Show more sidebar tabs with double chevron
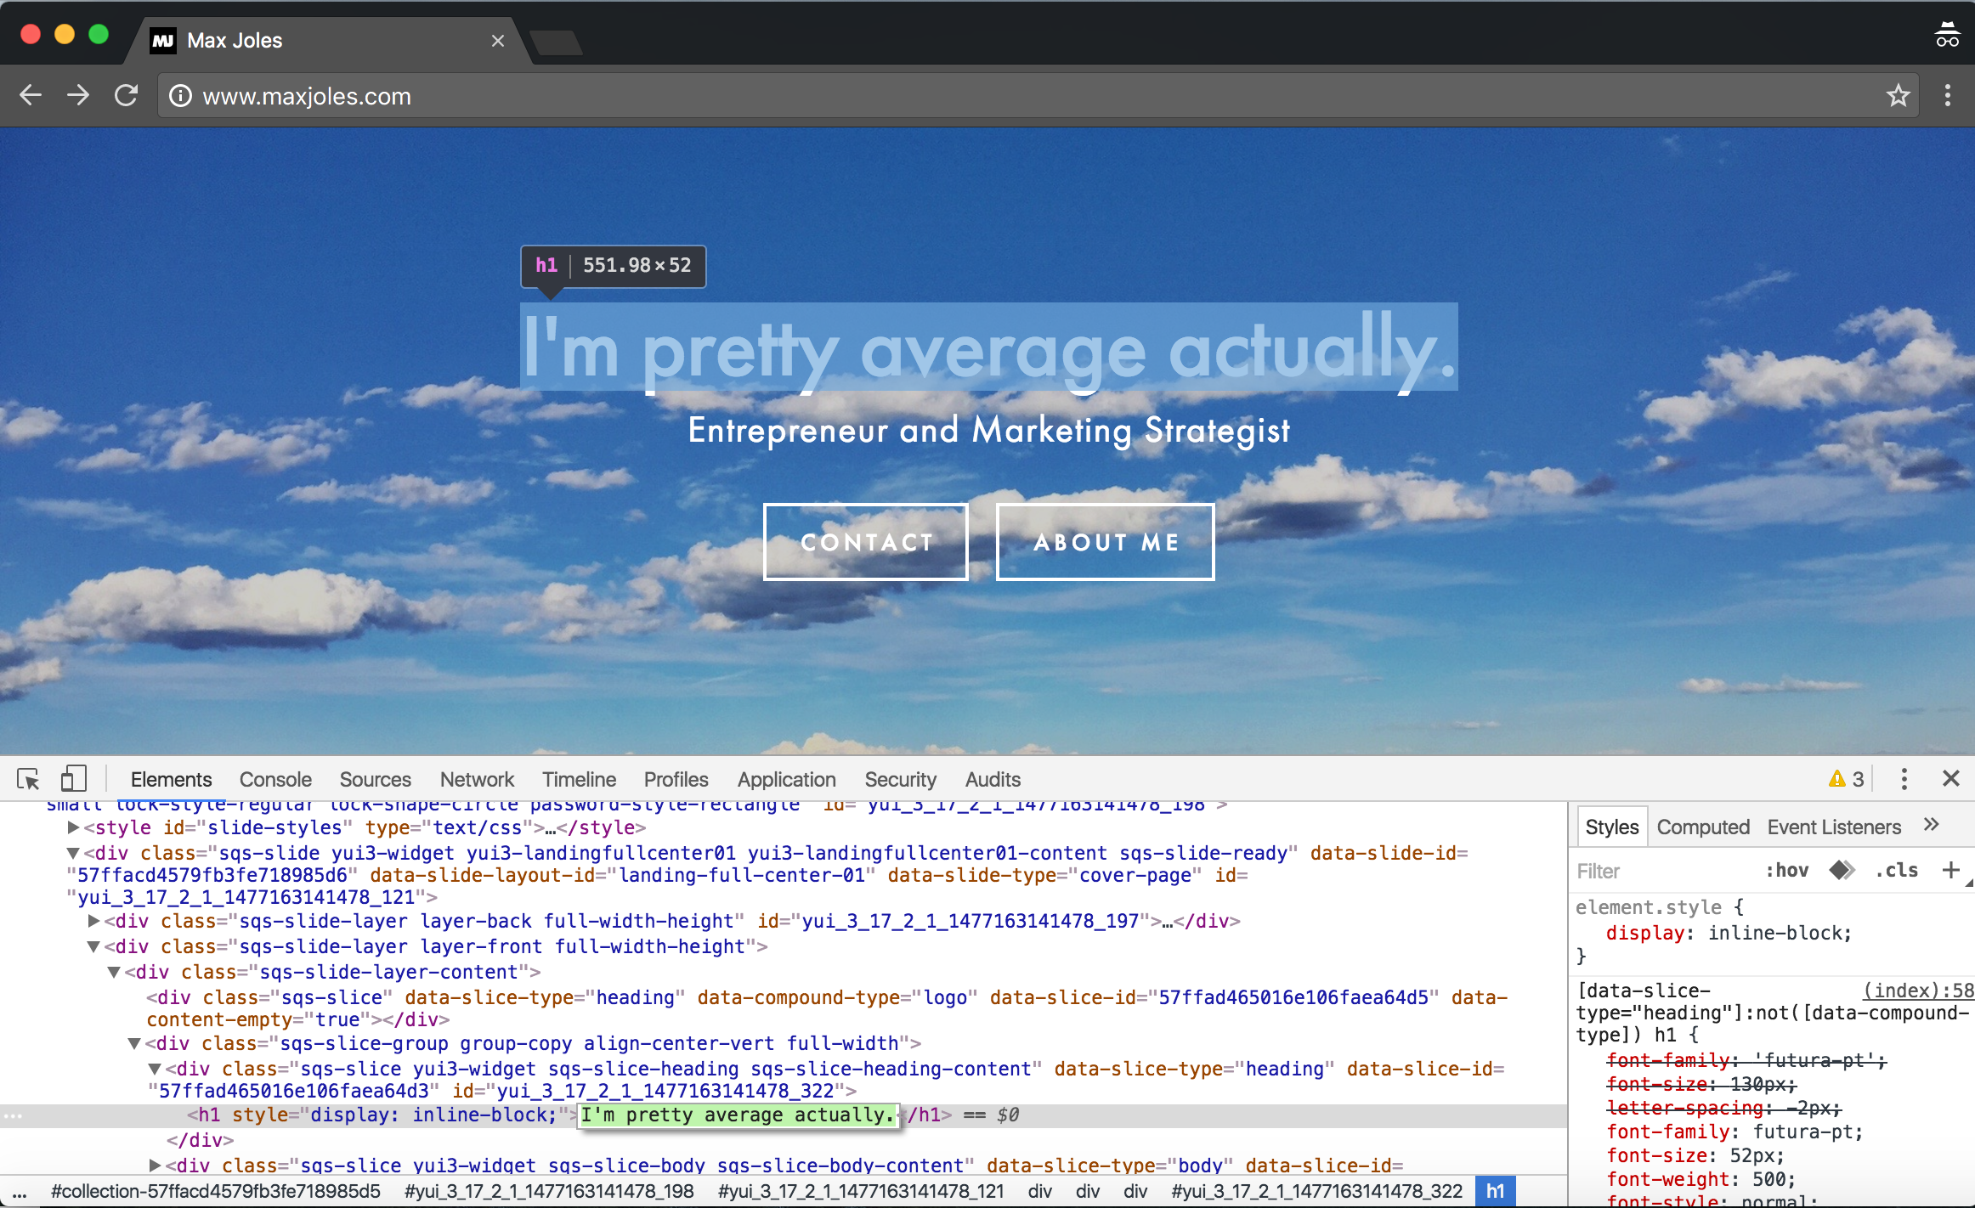The height and width of the screenshot is (1208, 1975). pyautogui.click(x=1931, y=825)
